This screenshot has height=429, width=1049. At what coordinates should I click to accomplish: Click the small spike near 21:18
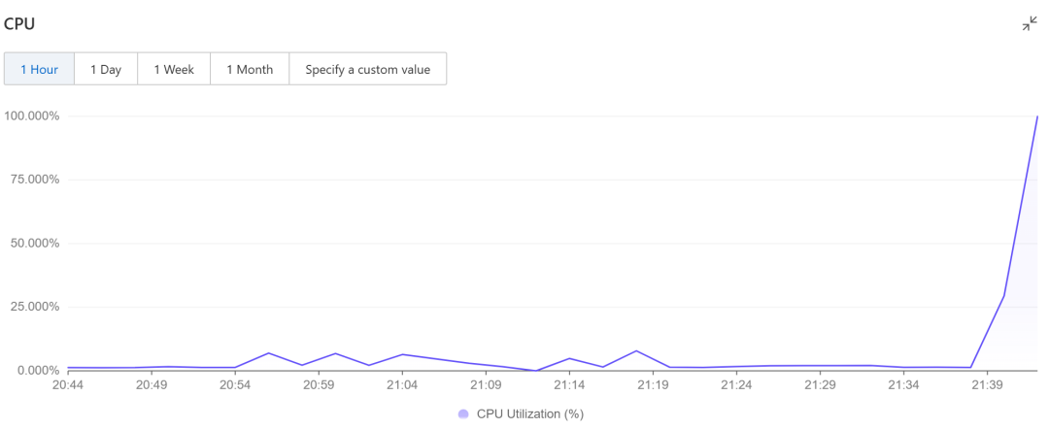pos(636,350)
